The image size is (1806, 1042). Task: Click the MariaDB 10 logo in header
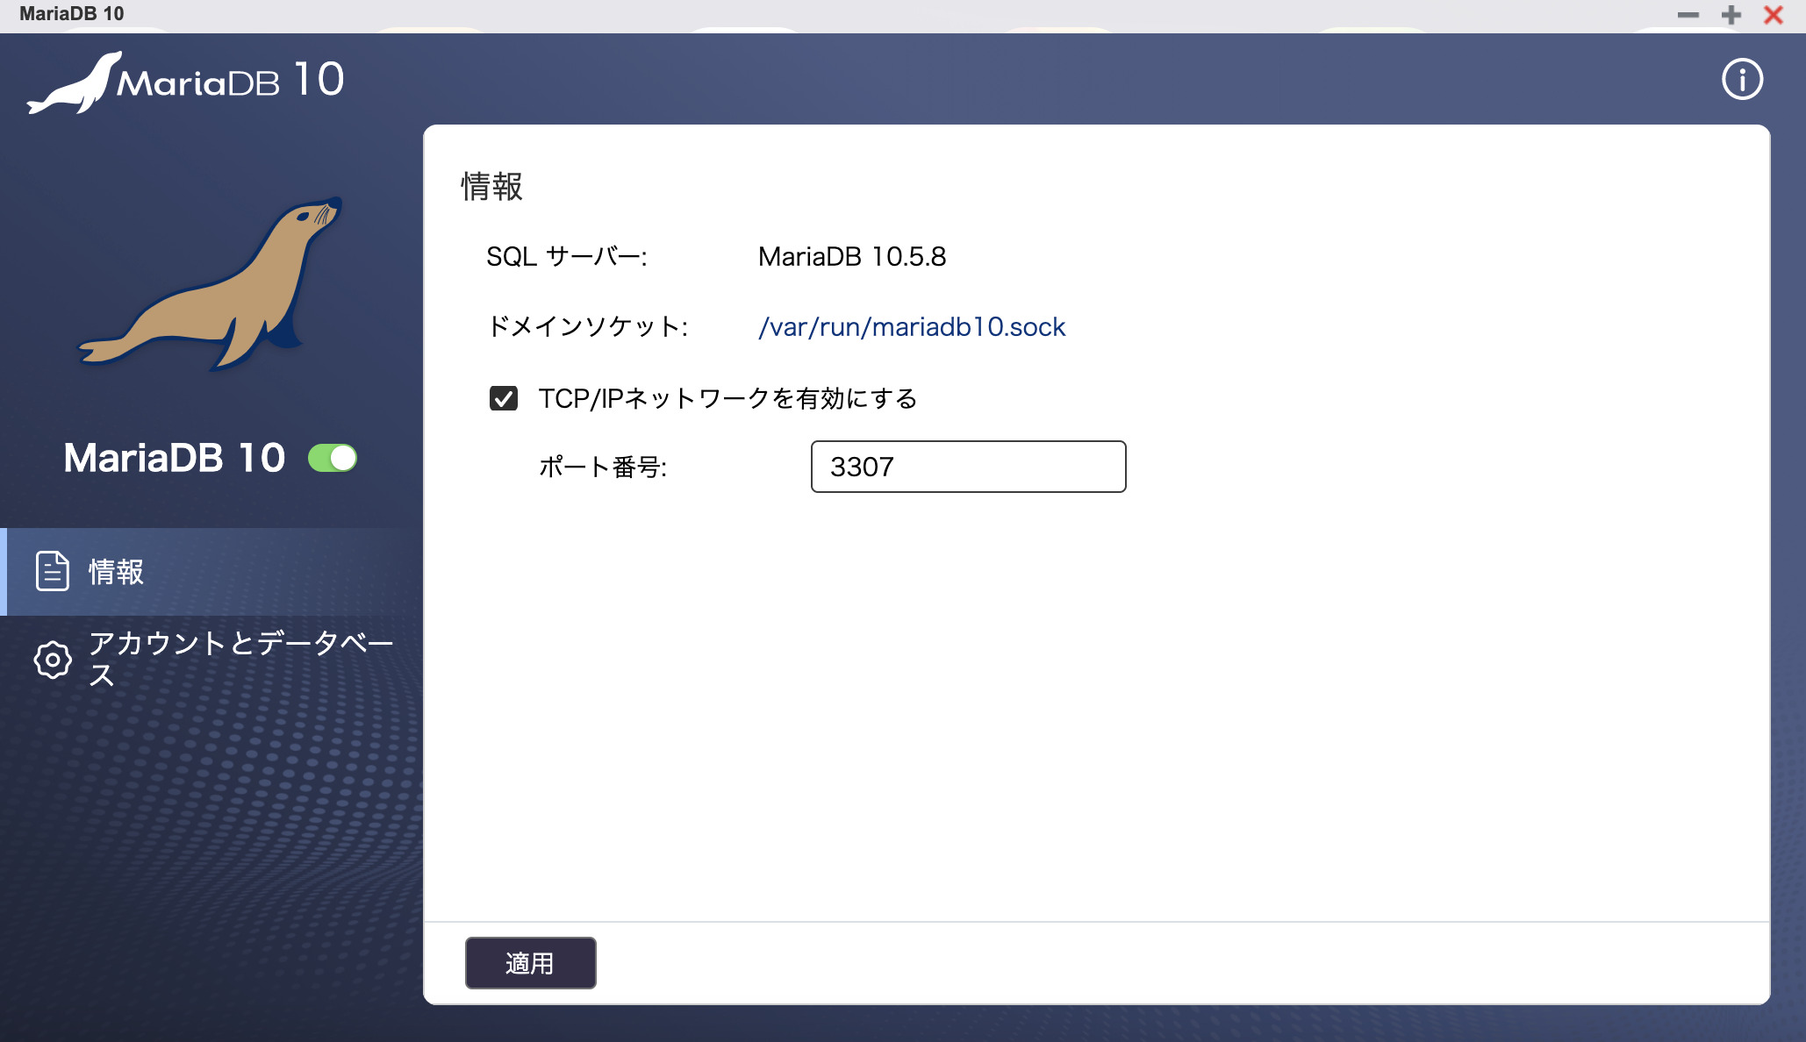tap(185, 82)
